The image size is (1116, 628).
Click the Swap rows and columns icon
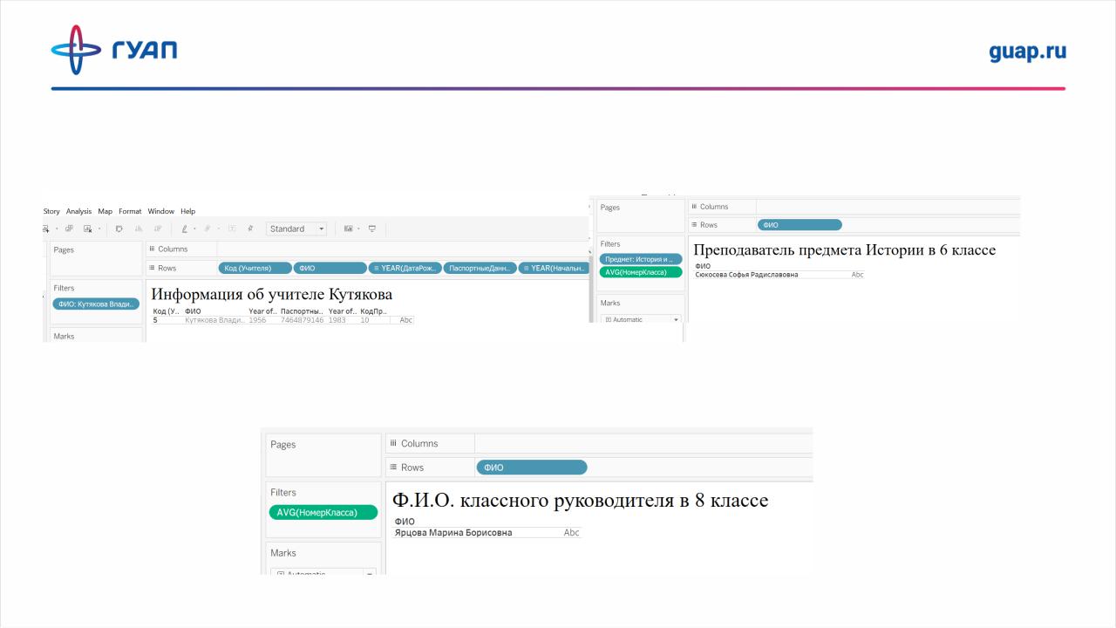[x=119, y=229]
